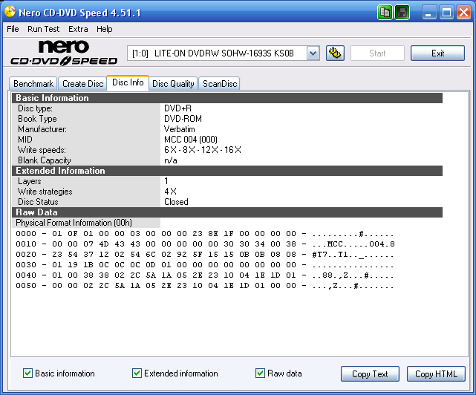Click the Extended Information section header
476x395 pixels.
tap(227, 171)
